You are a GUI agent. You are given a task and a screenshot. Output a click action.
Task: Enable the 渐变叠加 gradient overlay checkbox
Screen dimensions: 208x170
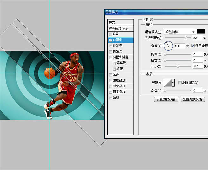pyautogui.click(x=110, y=86)
